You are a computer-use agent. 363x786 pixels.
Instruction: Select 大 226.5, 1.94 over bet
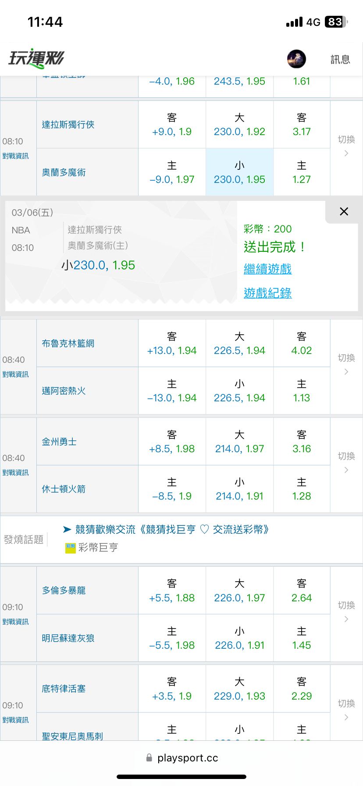click(240, 343)
